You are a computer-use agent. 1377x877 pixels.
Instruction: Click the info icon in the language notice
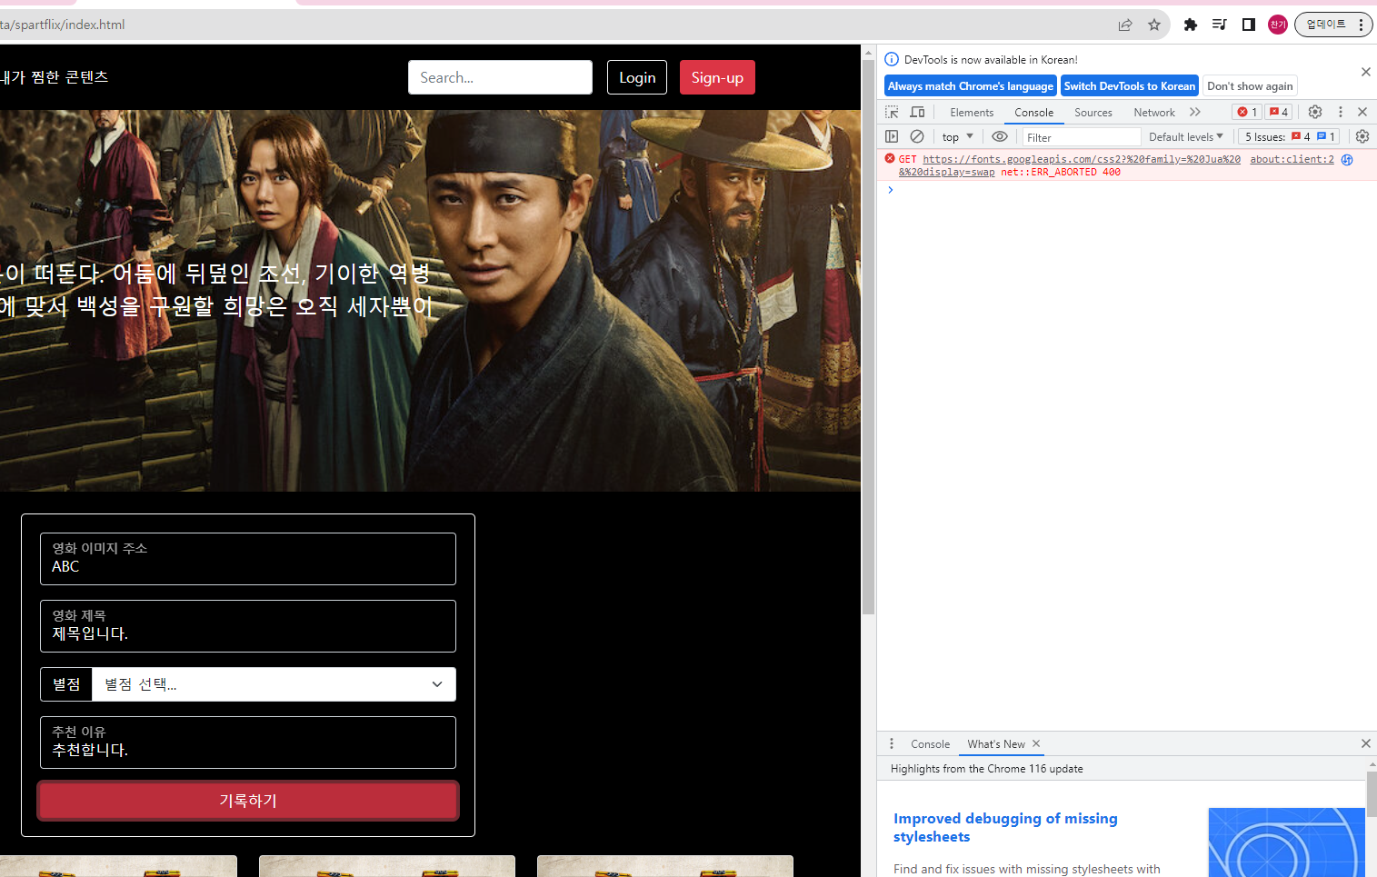[892, 60]
